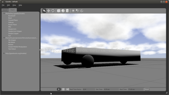Pick the Power Plant model
This screenshot has width=169, height=95.
point(12,25)
